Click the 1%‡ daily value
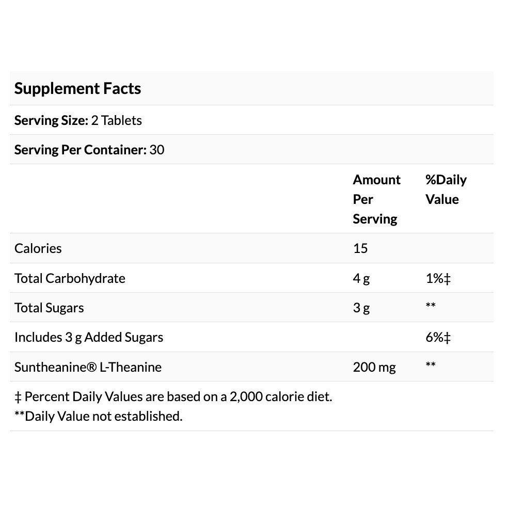 (x=438, y=278)
